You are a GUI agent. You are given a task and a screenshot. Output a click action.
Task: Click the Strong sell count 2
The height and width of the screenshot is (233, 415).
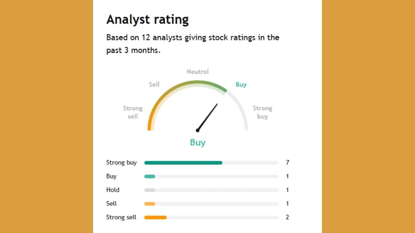click(287, 217)
